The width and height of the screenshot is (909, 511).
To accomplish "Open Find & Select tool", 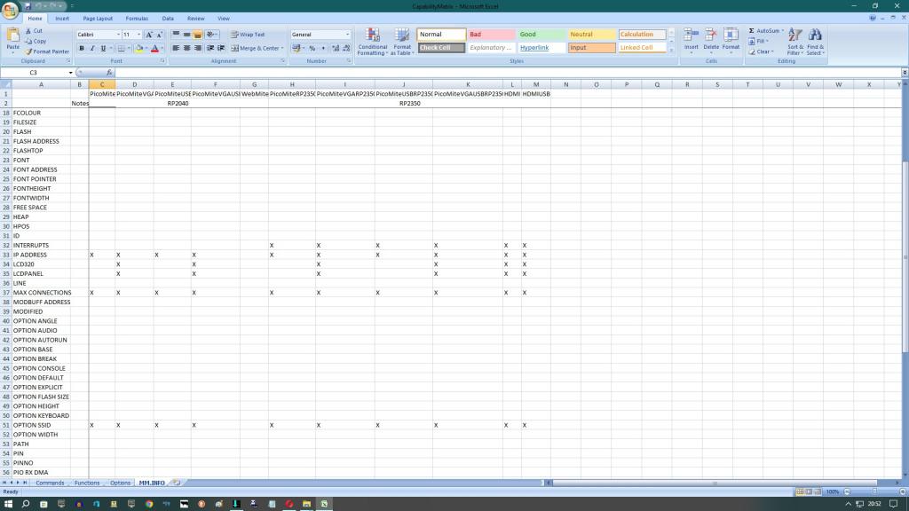I will click(816, 42).
